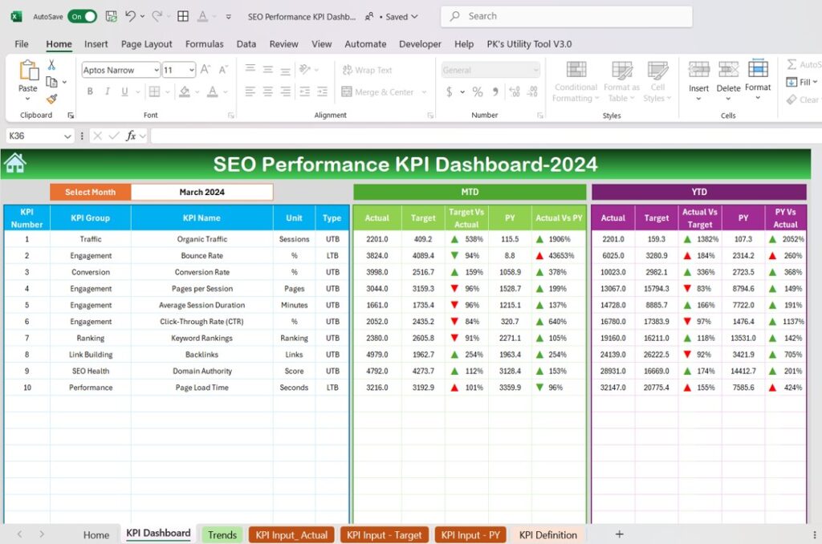822x544 pixels.
Task: Click the Clear button
Action: coord(803,99)
